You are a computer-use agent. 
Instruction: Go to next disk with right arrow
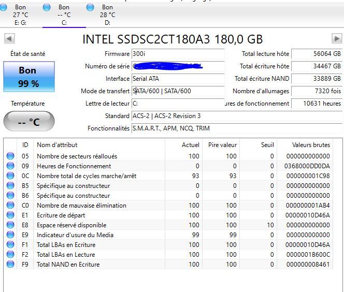(x=337, y=39)
